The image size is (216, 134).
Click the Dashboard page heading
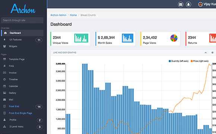click(x=61, y=24)
